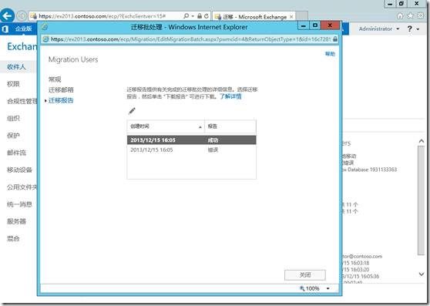The height and width of the screenshot is (306, 430).
Task: Maximize the 迁移批处理 popup window
Action: pos(315,25)
